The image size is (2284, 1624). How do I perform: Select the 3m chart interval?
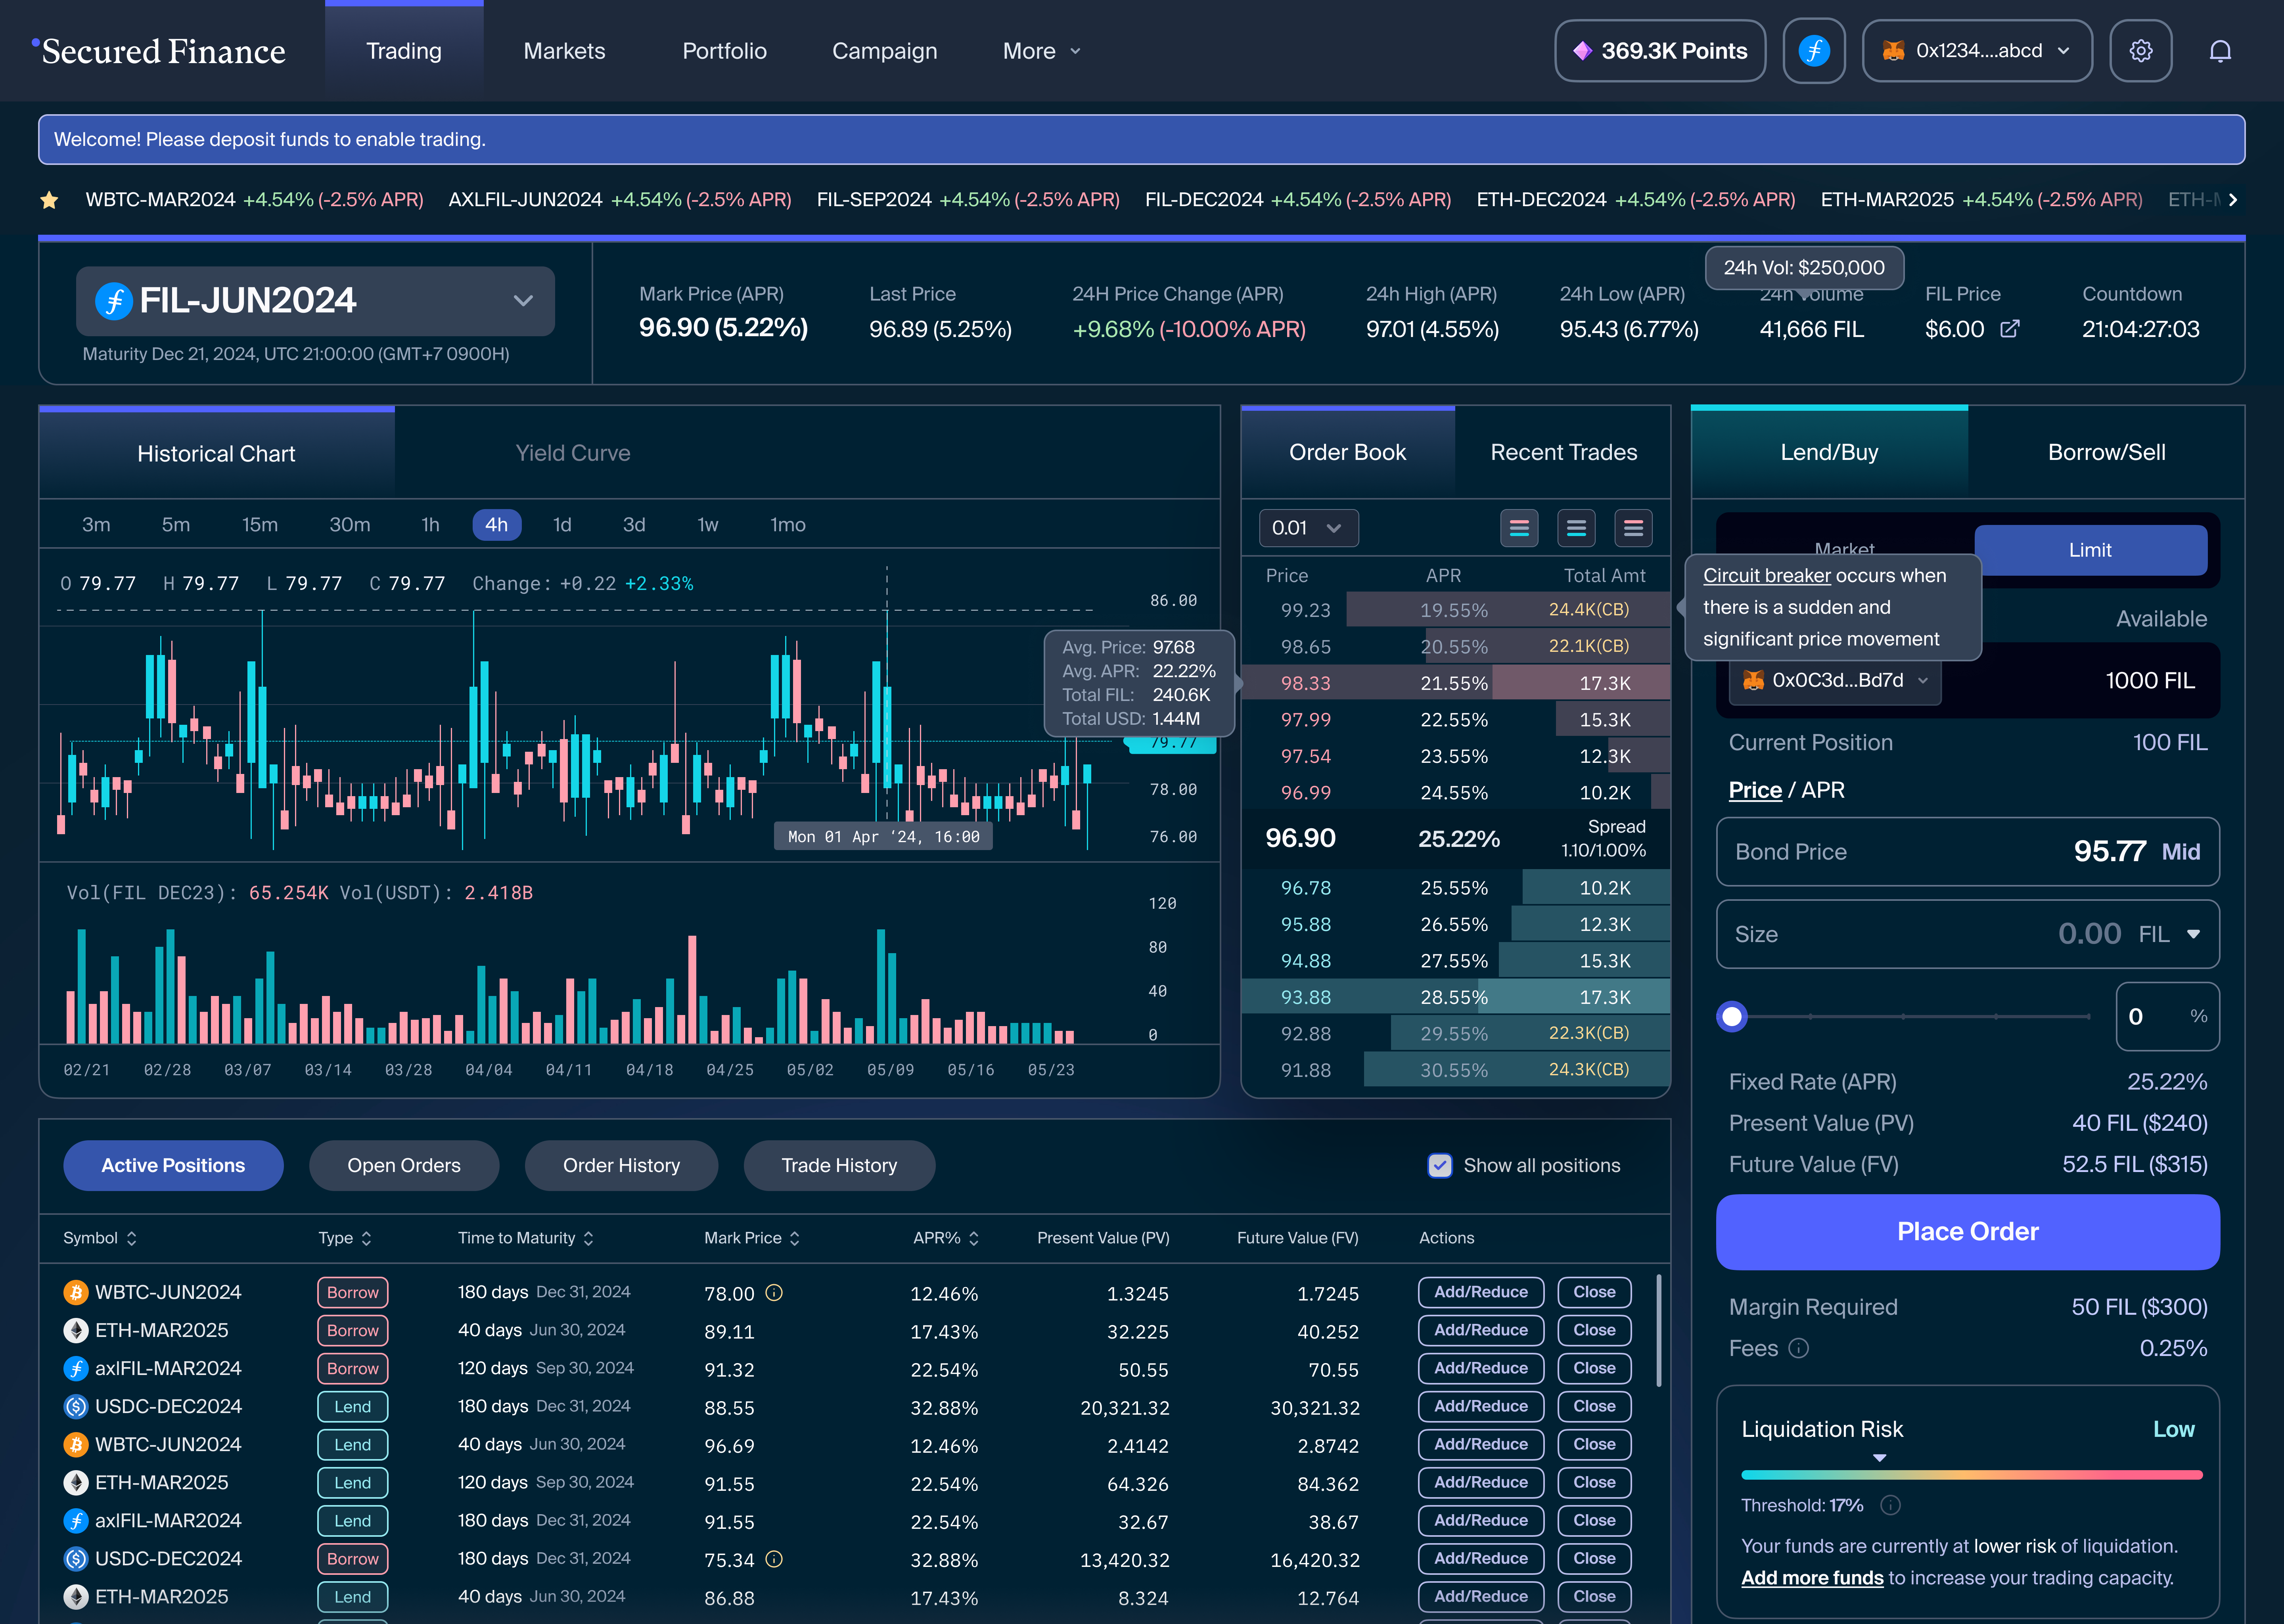[96, 525]
